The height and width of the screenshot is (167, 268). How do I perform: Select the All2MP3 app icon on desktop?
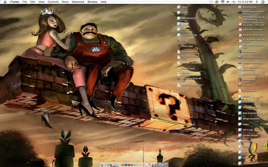(240, 85)
